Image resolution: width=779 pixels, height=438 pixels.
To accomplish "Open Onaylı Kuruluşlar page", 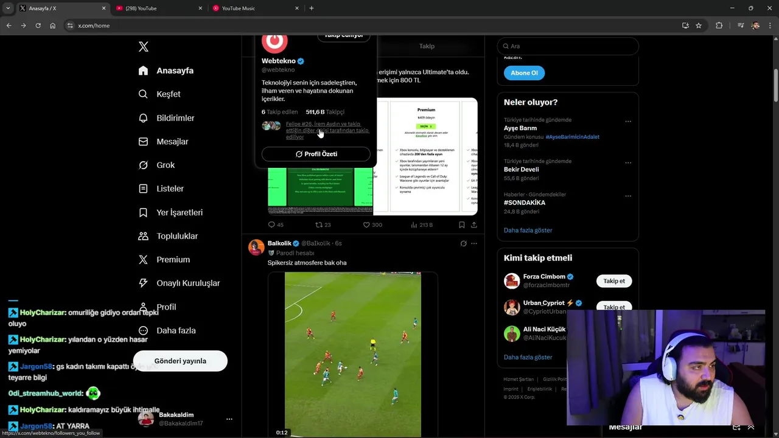I will [179, 283].
